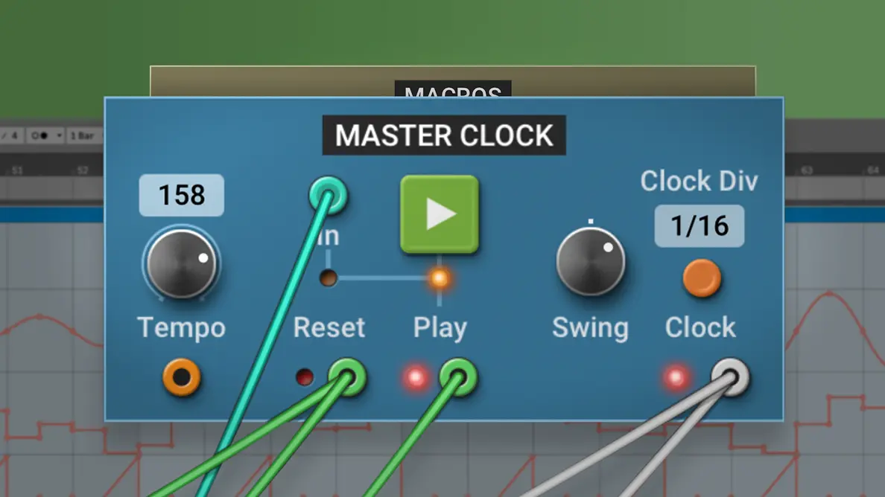The image size is (885, 497).
Task: Select the 158 tempo value field
Action: 182,195
